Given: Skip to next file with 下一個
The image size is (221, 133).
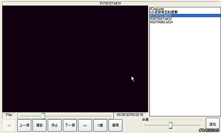Looking at the screenshot, I should (70, 125).
